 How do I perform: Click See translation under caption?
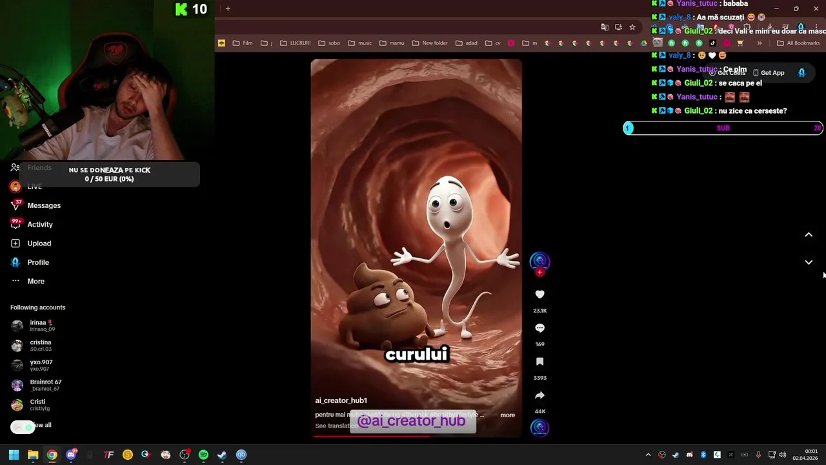tap(336, 426)
